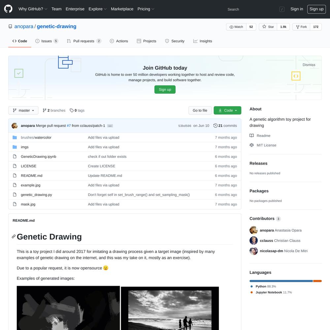Click the Go to file button
The image size is (330, 330).
pos(200,110)
